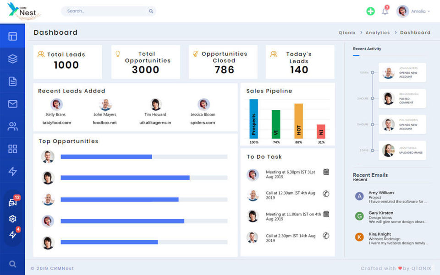Click the Recent Emails heading
The height and width of the screenshot is (275, 440).
point(370,175)
